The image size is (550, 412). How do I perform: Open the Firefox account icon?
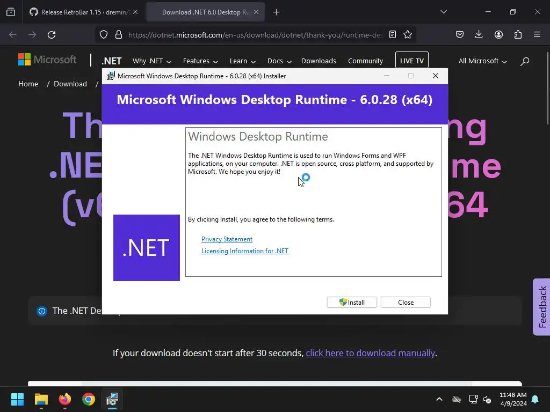coord(498,34)
